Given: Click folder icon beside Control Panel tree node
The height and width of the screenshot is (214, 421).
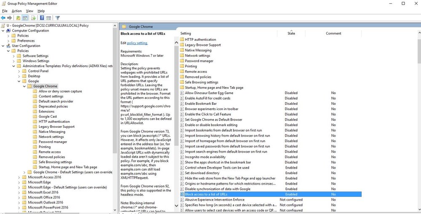Looking at the screenshot, I should pyautogui.click(x=24, y=71).
